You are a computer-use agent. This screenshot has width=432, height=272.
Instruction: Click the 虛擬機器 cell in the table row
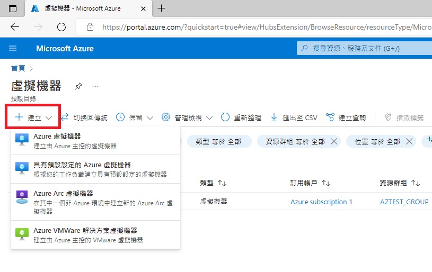(x=214, y=202)
